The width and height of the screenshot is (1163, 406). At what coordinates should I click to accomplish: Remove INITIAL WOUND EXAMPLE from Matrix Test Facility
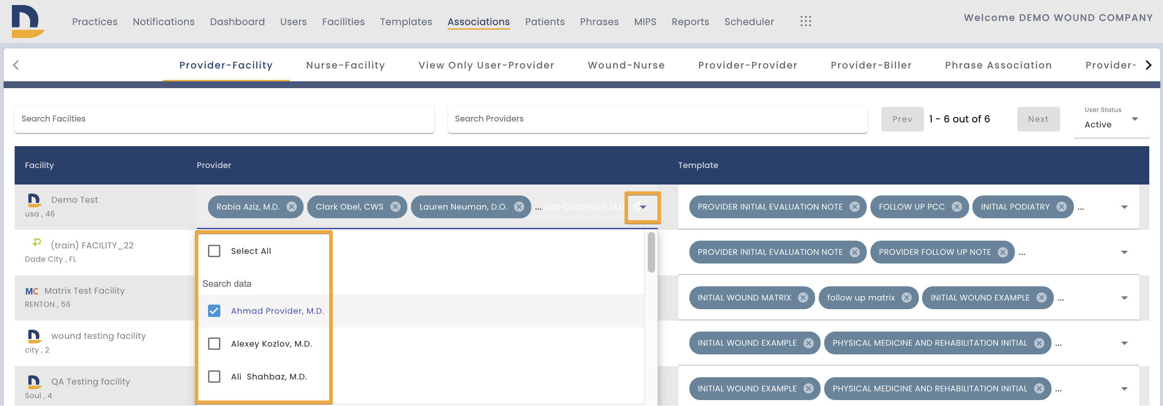(1042, 298)
